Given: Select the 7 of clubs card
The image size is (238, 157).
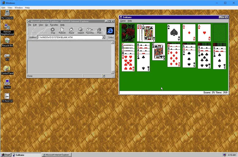Looking at the screenshot, I should [x=204, y=60].
